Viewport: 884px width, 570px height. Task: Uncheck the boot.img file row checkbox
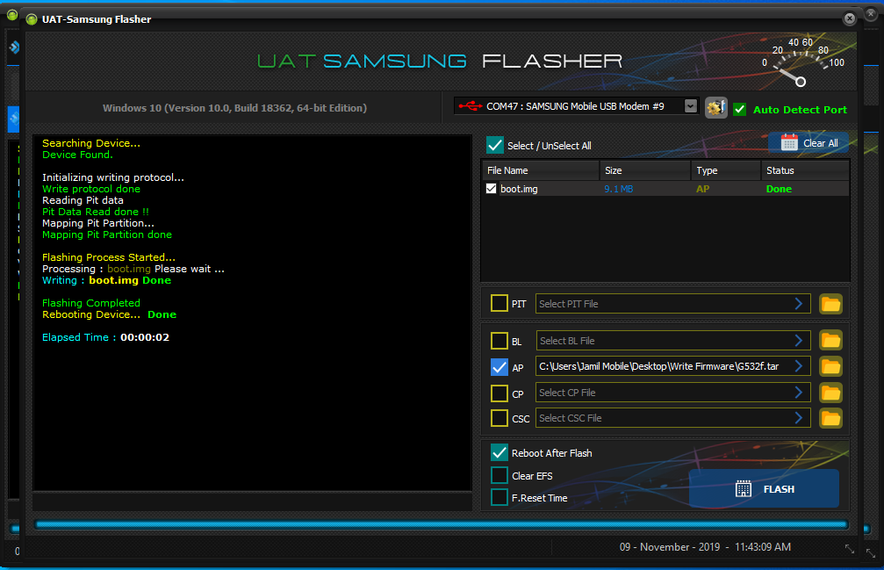[491, 188]
